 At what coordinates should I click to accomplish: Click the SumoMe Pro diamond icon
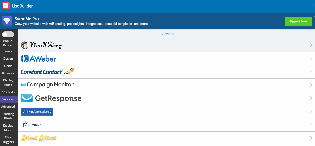(7, 21)
